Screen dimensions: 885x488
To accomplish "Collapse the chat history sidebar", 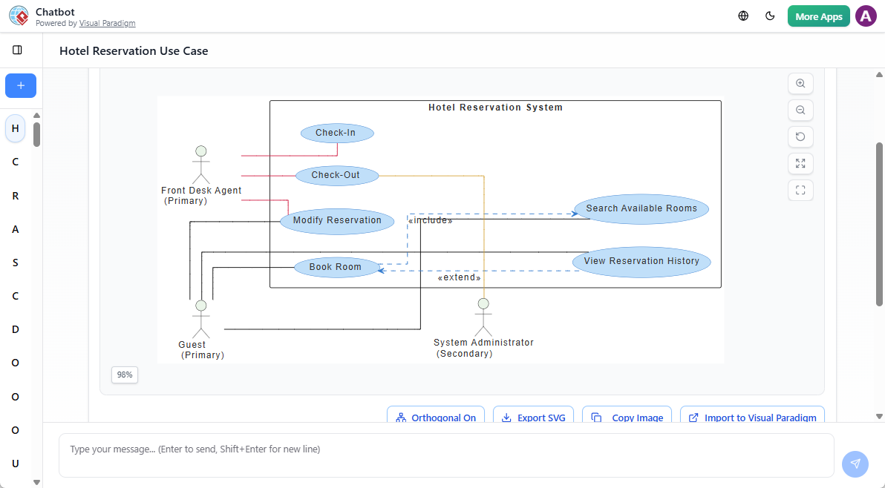I will [18, 49].
